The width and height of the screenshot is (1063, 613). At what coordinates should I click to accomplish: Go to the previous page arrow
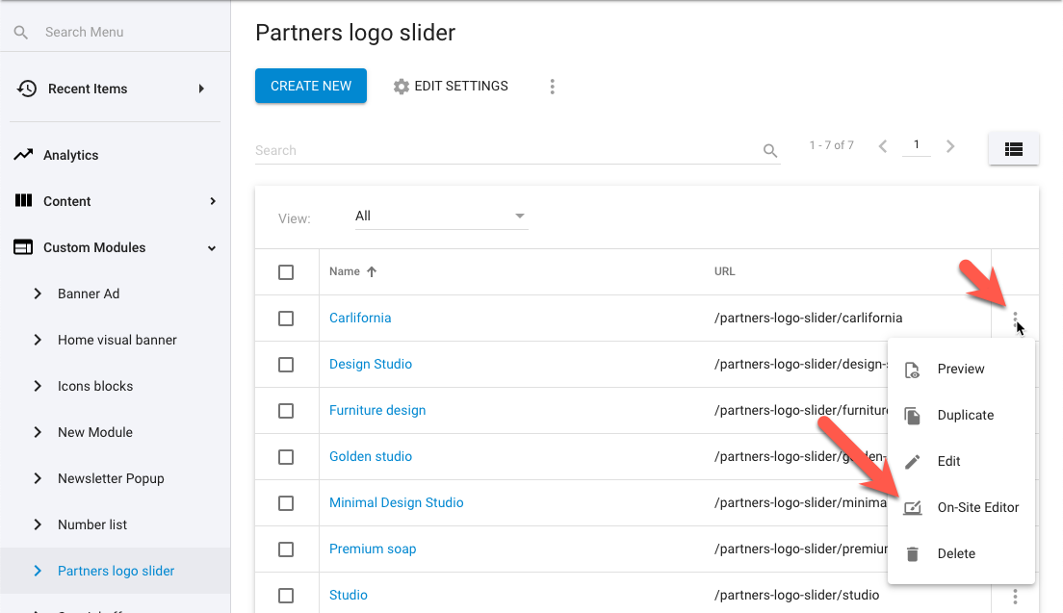click(x=883, y=146)
